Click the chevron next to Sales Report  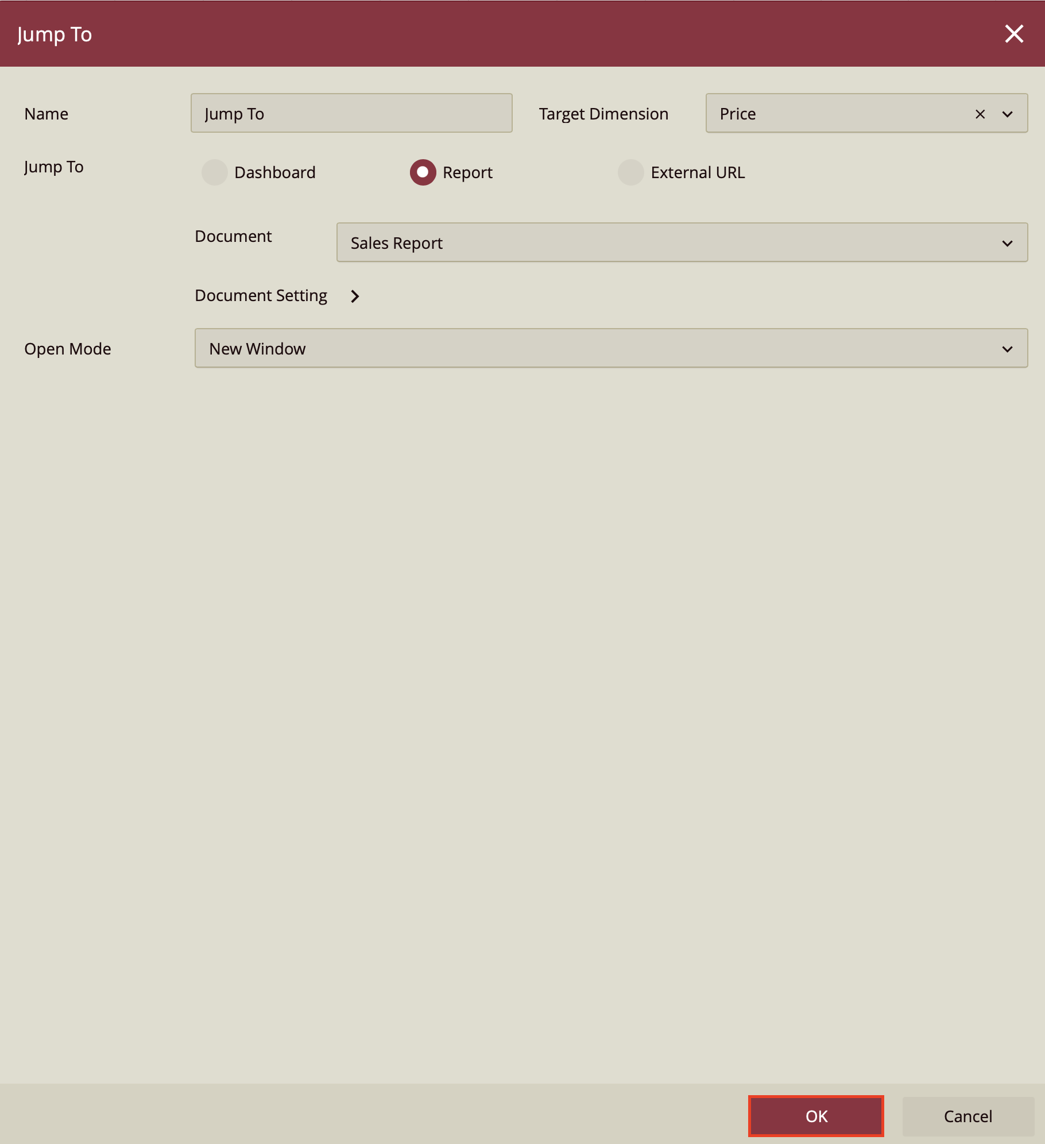(1007, 242)
